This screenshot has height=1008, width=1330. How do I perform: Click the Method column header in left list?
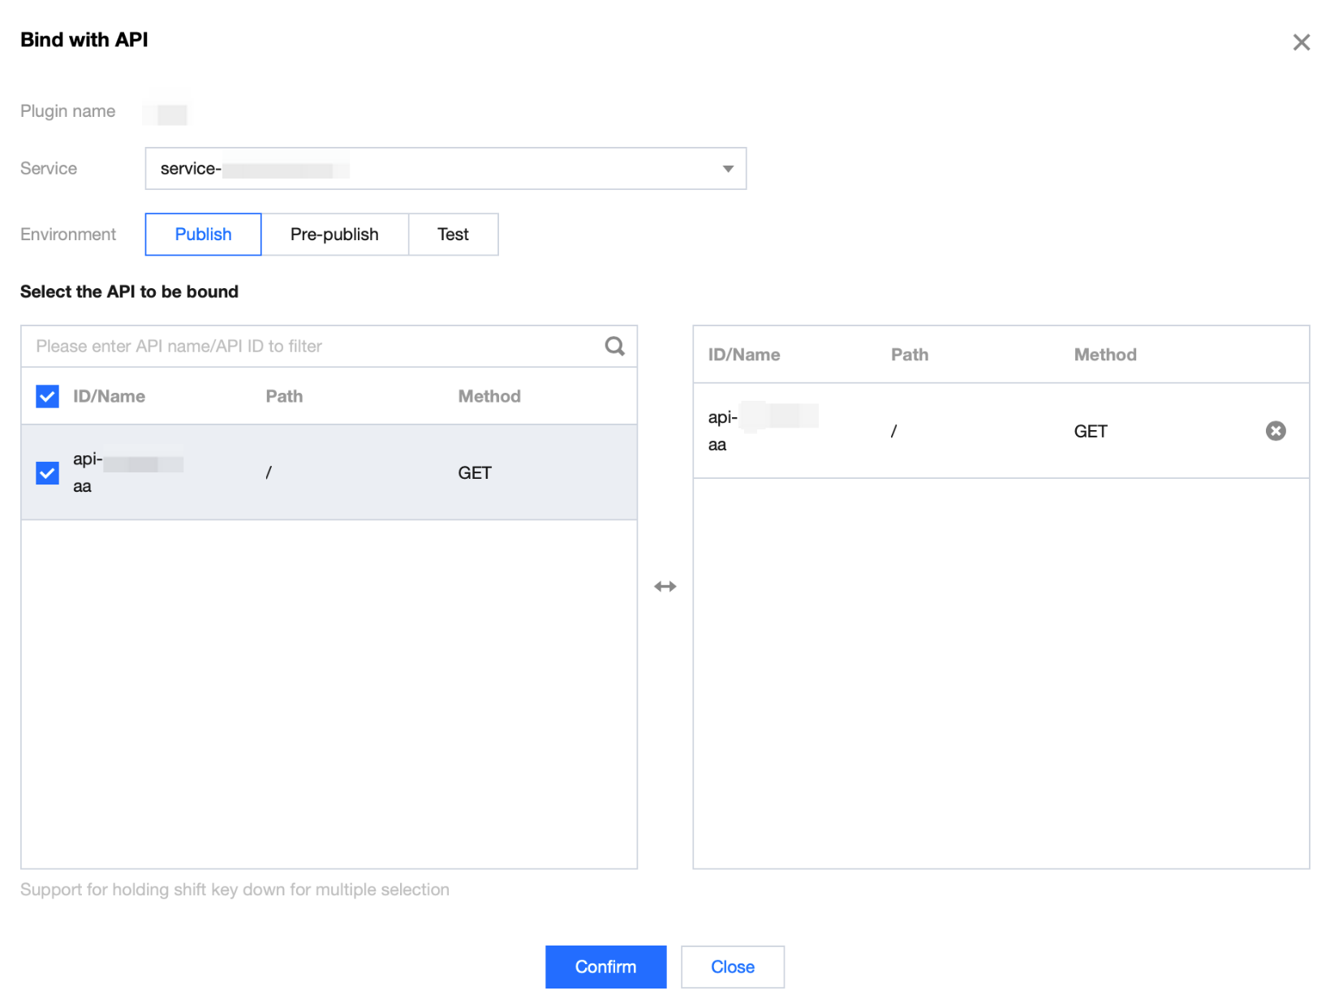pyautogui.click(x=489, y=396)
